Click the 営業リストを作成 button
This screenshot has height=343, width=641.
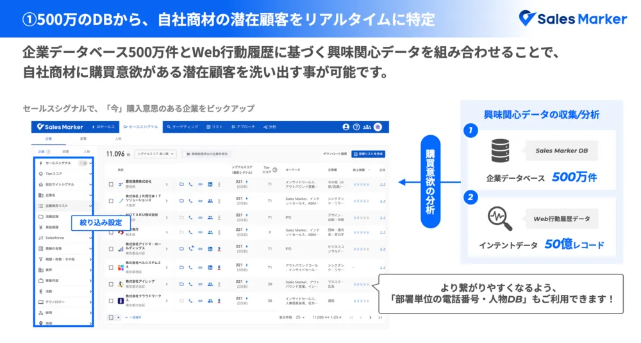(x=369, y=154)
